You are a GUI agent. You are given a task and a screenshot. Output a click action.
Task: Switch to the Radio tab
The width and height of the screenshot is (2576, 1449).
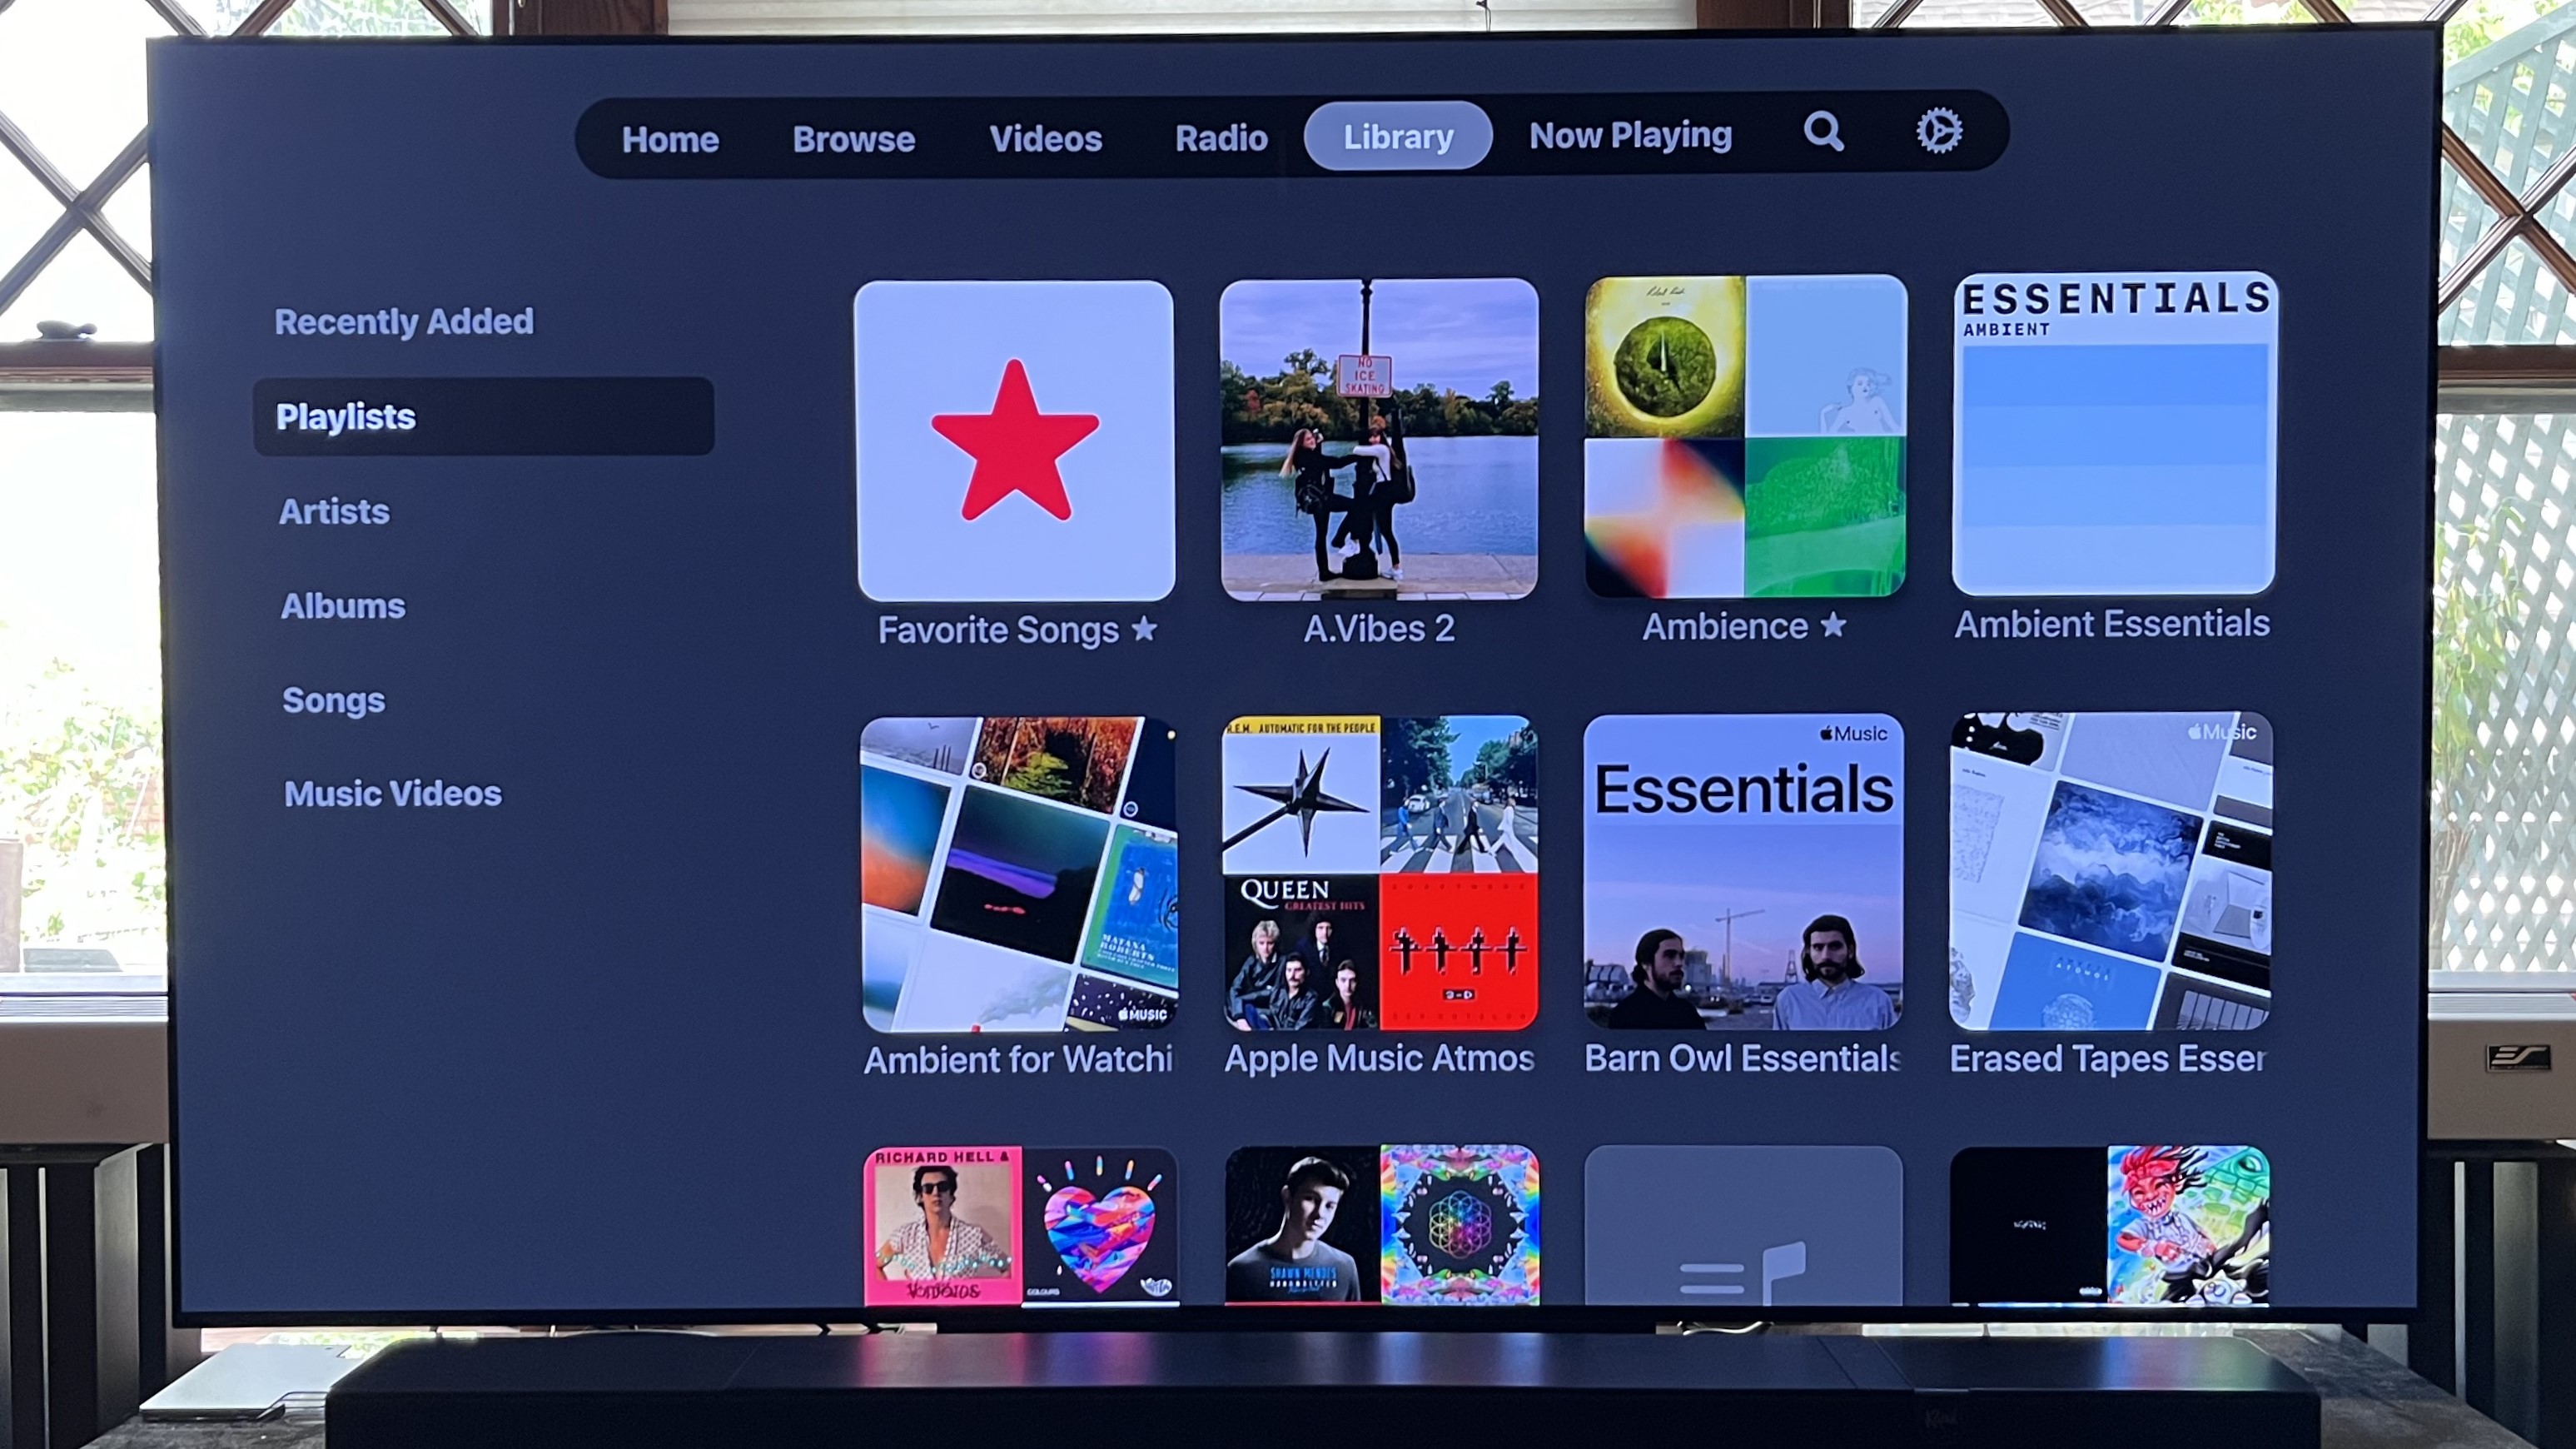pyautogui.click(x=1219, y=137)
